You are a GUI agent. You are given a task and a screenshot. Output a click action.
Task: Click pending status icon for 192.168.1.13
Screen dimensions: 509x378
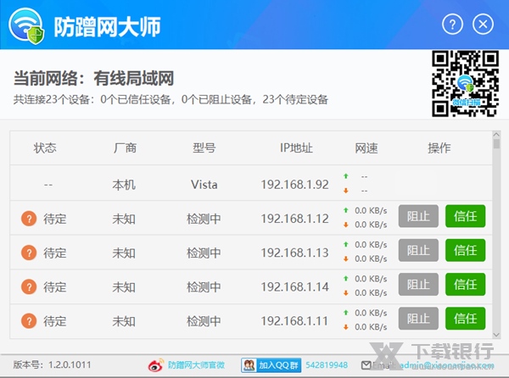coord(29,253)
